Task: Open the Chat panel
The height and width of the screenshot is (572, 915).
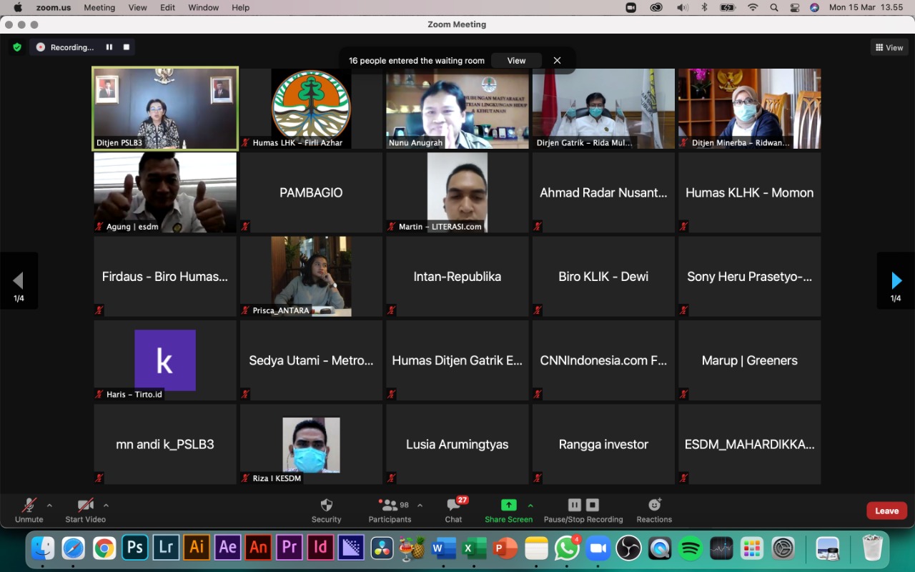Action: click(x=453, y=506)
